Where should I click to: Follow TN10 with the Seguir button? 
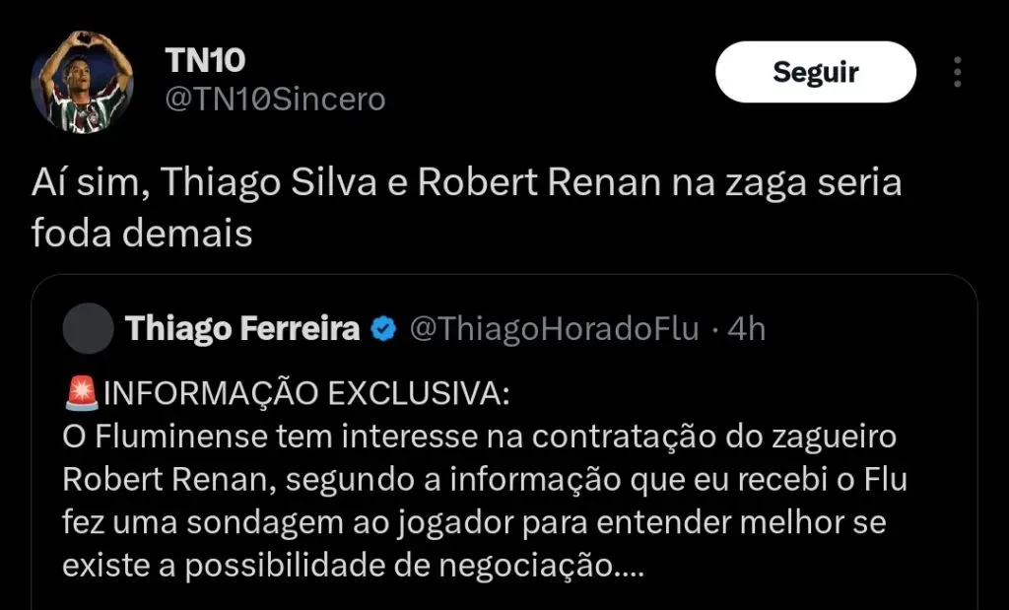pyautogui.click(x=815, y=72)
